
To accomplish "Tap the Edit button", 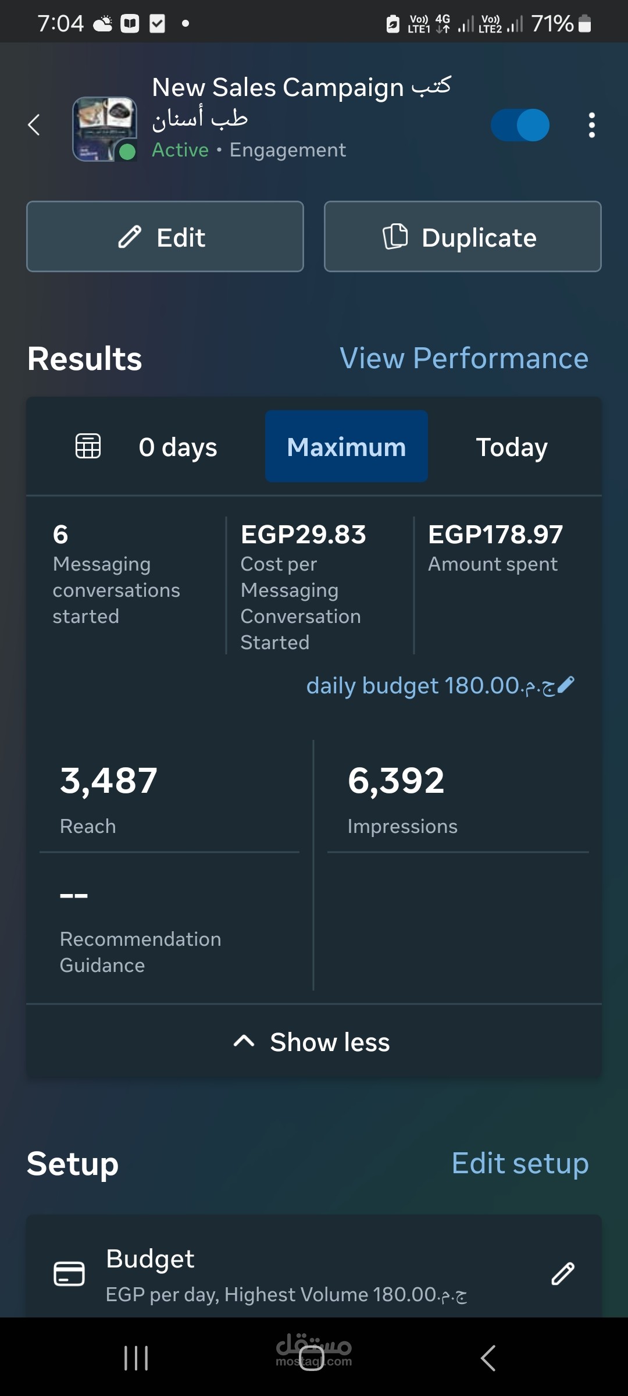I will 165,237.
